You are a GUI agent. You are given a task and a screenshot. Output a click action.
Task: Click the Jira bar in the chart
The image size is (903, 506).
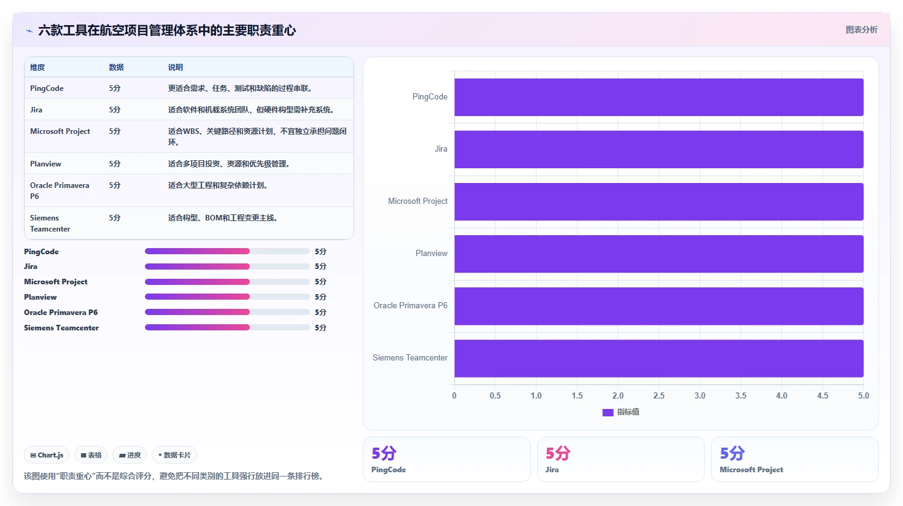pos(659,149)
